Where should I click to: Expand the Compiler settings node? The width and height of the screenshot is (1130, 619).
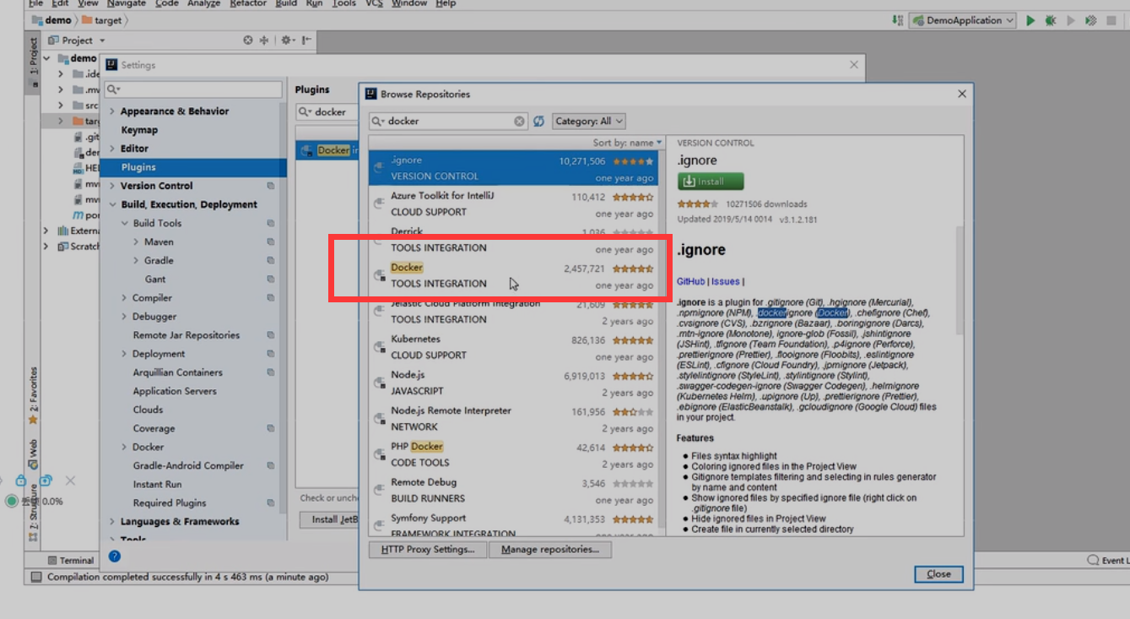click(x=125, y=297)
